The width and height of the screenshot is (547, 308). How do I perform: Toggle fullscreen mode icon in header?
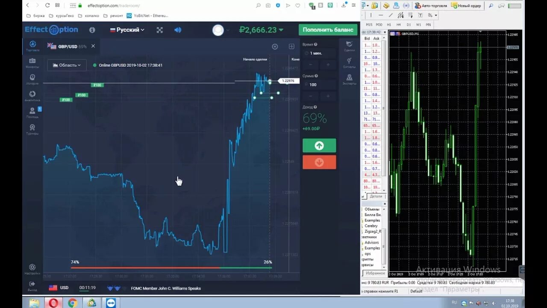159,30
